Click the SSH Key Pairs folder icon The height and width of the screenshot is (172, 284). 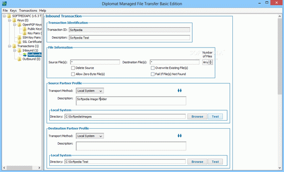[19, 38]
